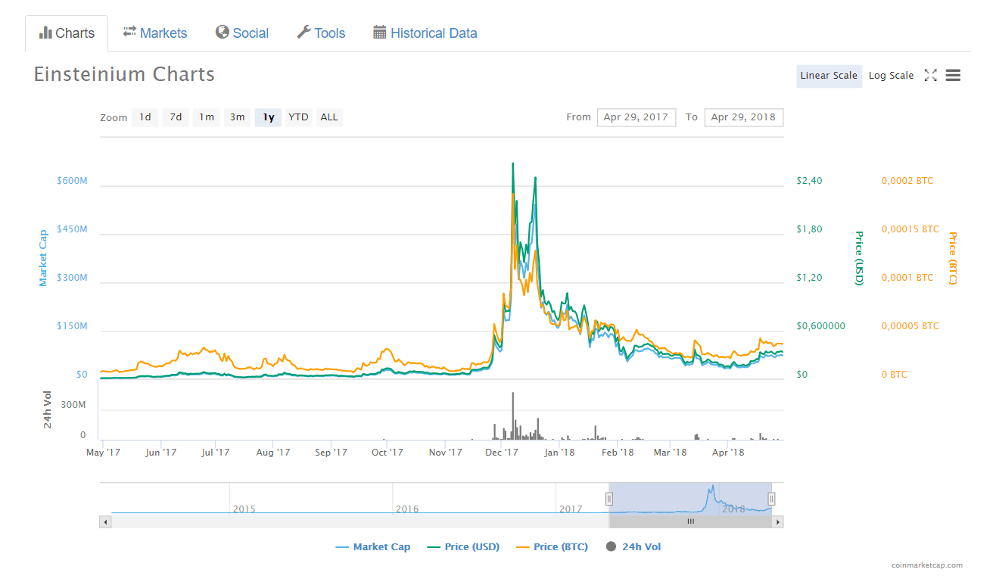Click the left scroll arrow of navigator

106,521
